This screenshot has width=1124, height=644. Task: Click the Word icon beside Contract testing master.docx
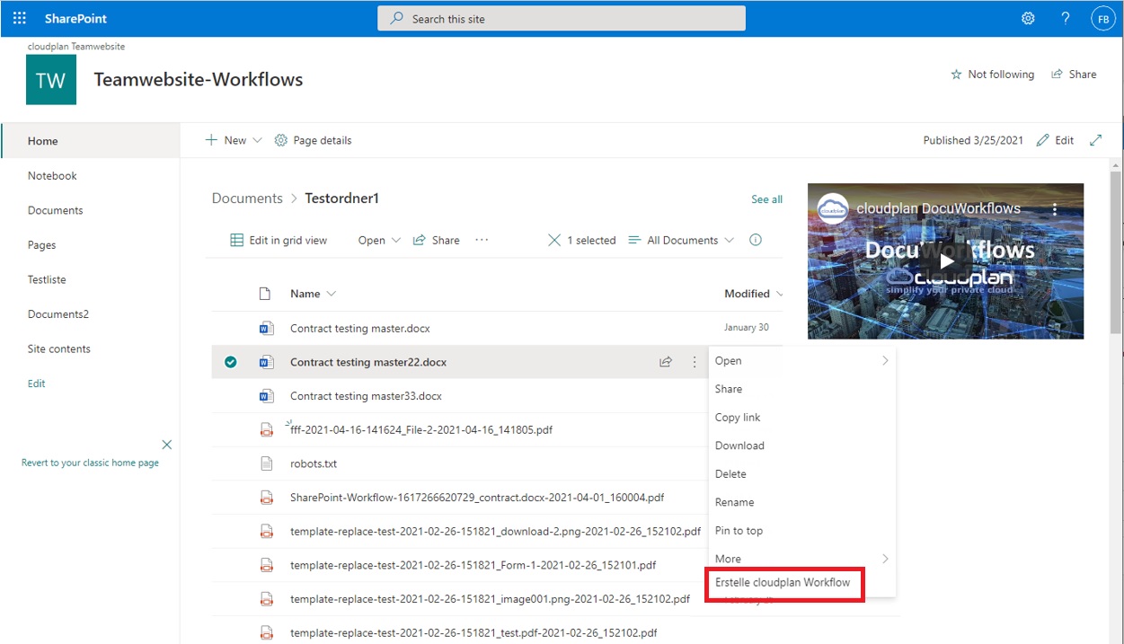click(x=266, y=328)
